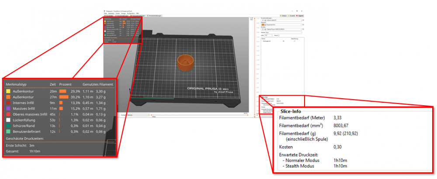Screen dimensions: 437x179
Task: Open the Stützen supports dropdown
Action: (284, 33)
